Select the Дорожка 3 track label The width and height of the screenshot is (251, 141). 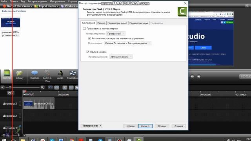[x=10, y=103]
